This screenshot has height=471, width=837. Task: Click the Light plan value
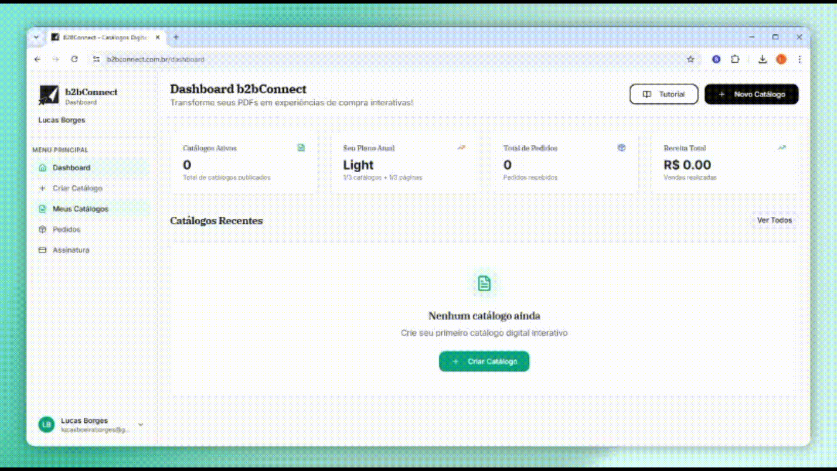pos(358,165)
